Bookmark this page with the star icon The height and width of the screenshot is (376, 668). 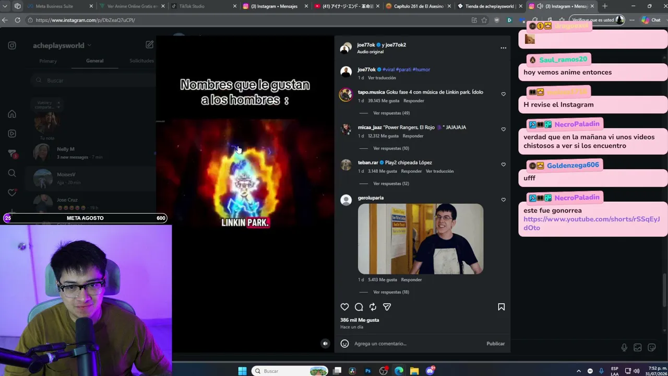484,20
